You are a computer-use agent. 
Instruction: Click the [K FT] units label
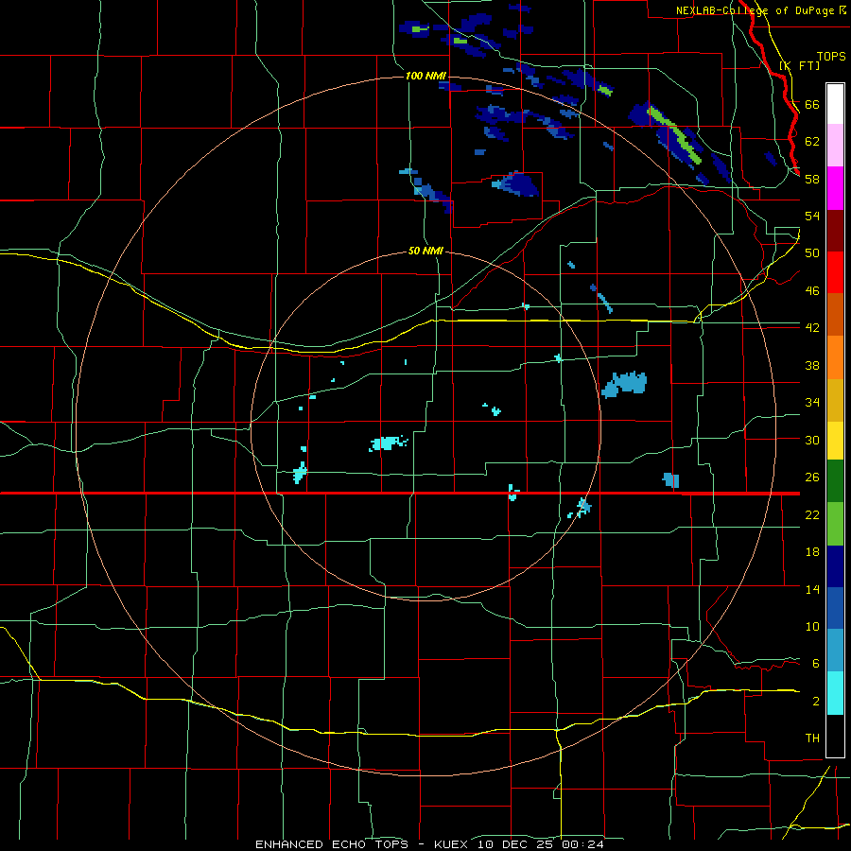tap(800, 65)
